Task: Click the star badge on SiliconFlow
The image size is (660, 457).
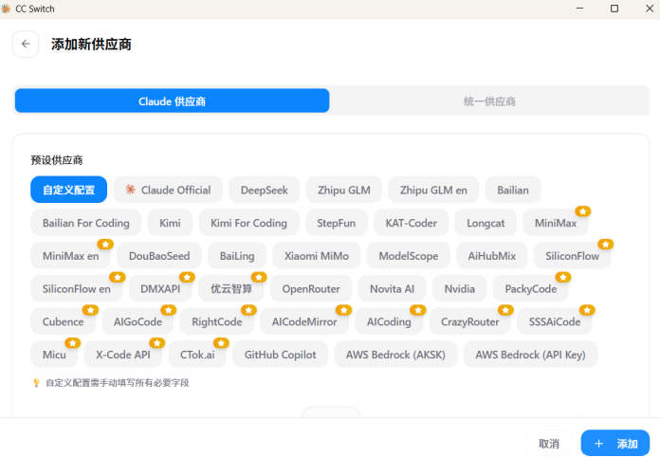Action: 605,245
